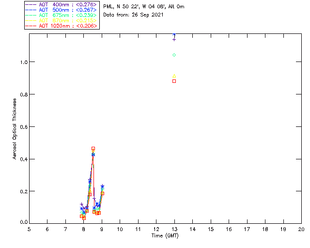Viewport: 310px width, 248px height.
Task: Click the red square marker at 13 GMT
Action: [174, 81]
